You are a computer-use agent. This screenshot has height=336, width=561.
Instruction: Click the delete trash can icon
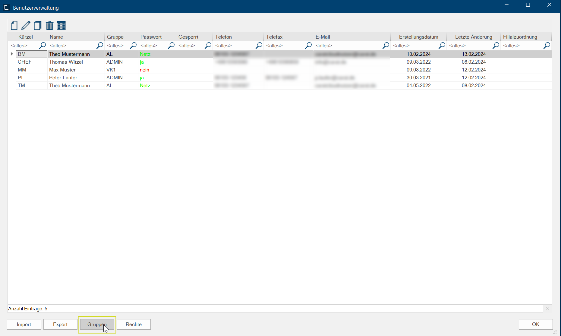click(49, 26)
